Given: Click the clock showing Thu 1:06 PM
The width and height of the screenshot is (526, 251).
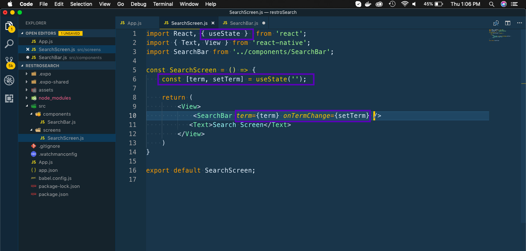Looking at the screenshot, I should coord(465,4).
